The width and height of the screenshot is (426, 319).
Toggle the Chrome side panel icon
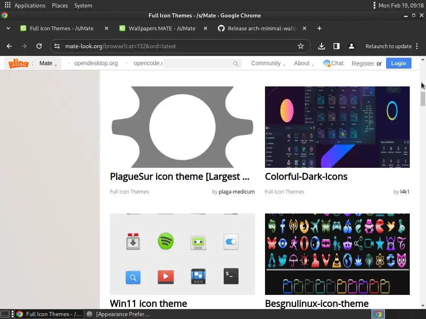pos(336,46)
